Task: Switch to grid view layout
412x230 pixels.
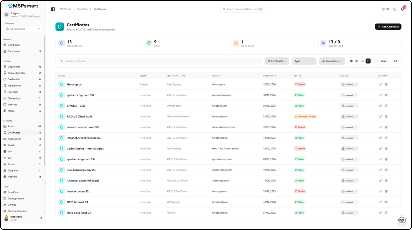Action: 351,61
